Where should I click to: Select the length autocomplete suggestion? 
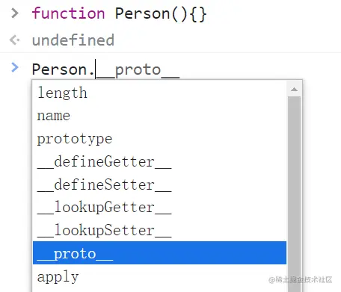coord(159,93)
